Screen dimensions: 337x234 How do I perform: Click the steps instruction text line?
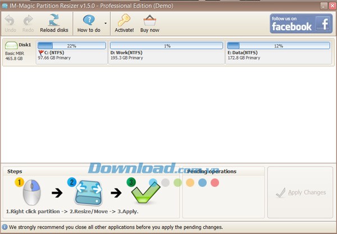(72, 212)
